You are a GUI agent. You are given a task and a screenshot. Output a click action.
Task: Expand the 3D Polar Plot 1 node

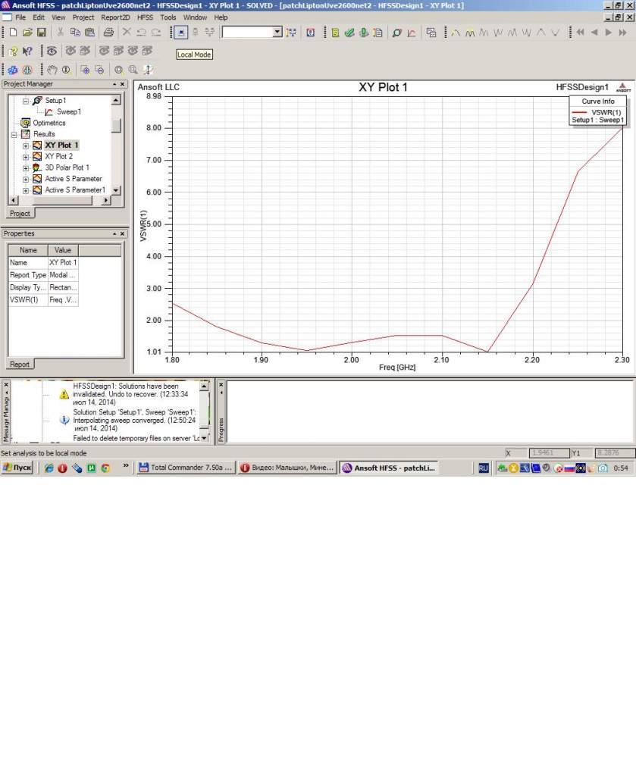[26, 168]
